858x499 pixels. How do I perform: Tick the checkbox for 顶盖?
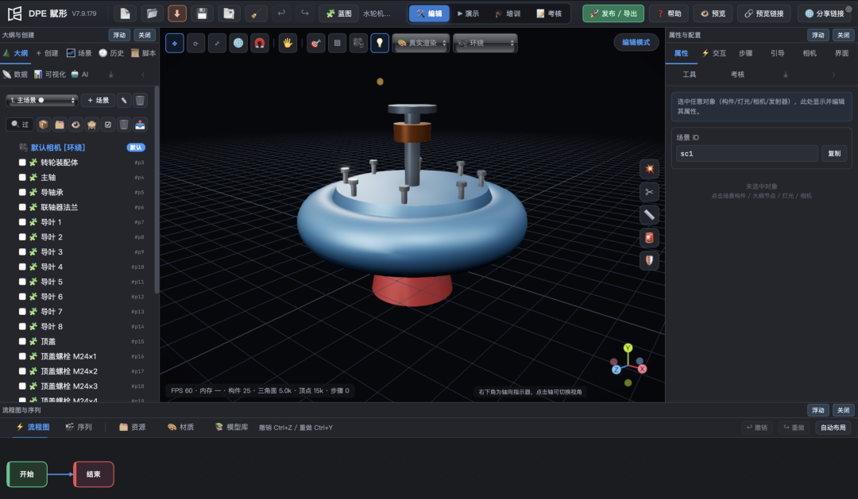pos(22,341)
